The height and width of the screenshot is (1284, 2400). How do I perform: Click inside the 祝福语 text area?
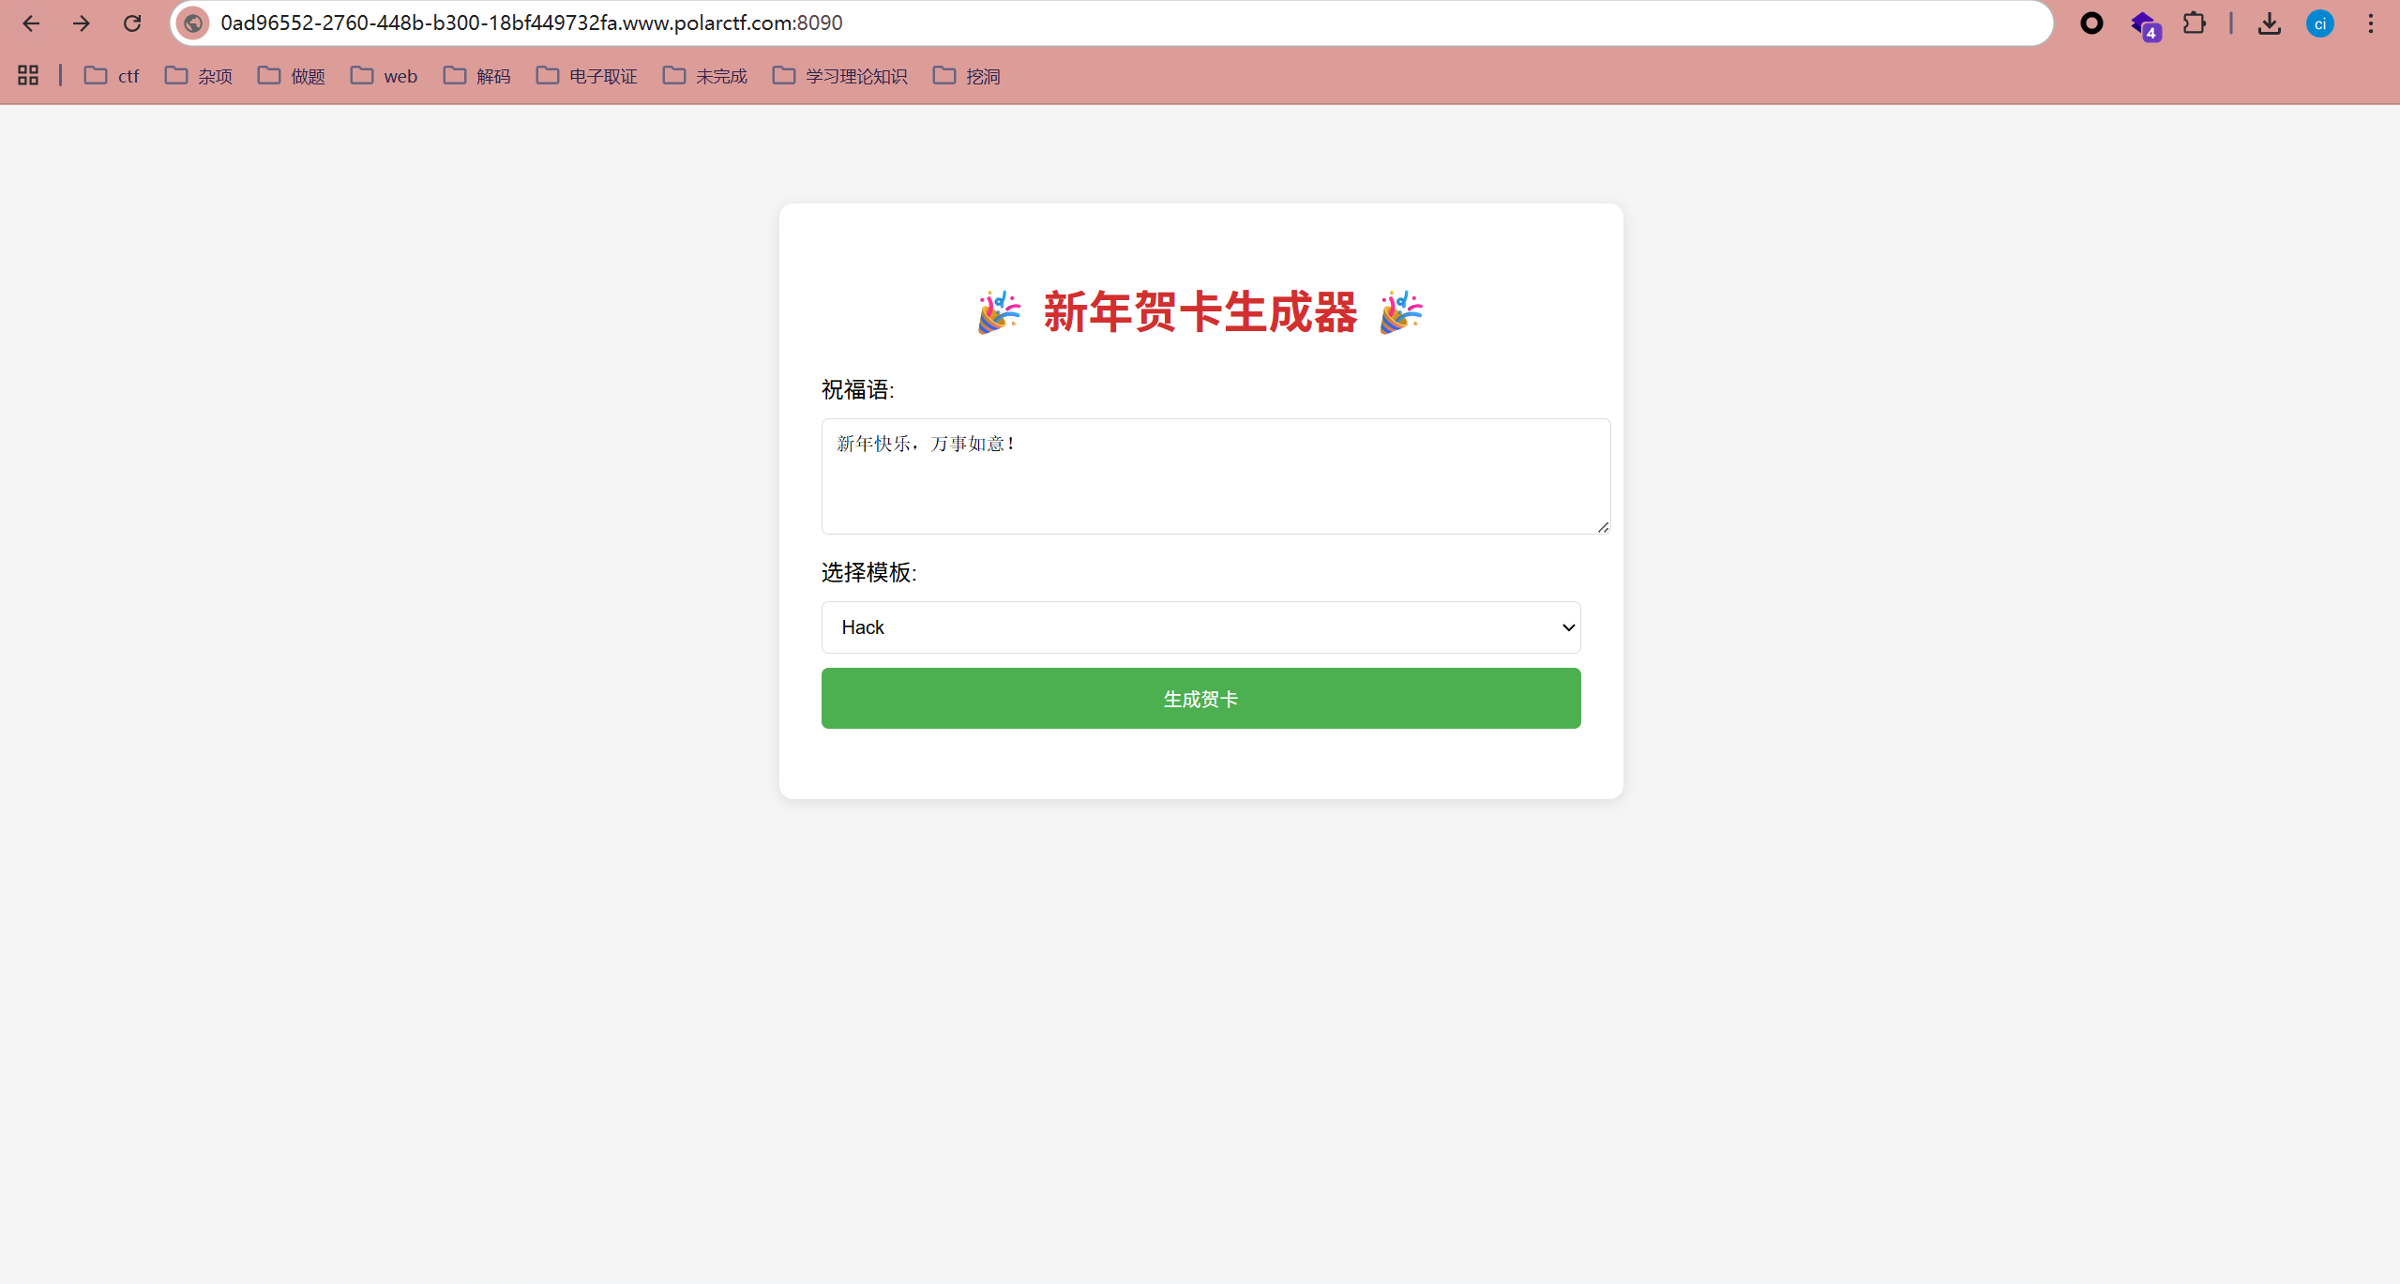point(1215,476)
